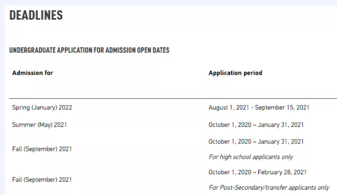Click the word 'UNDERGRADUATE' in subheading
Viewport: 337px width, 195px height.
(x=32, y=50)
